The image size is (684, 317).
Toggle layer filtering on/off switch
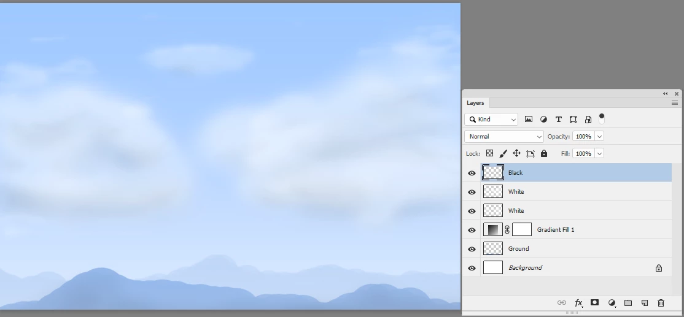(602, 118)
